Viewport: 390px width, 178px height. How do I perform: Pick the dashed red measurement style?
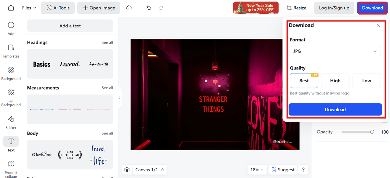(x=98, y=109)
